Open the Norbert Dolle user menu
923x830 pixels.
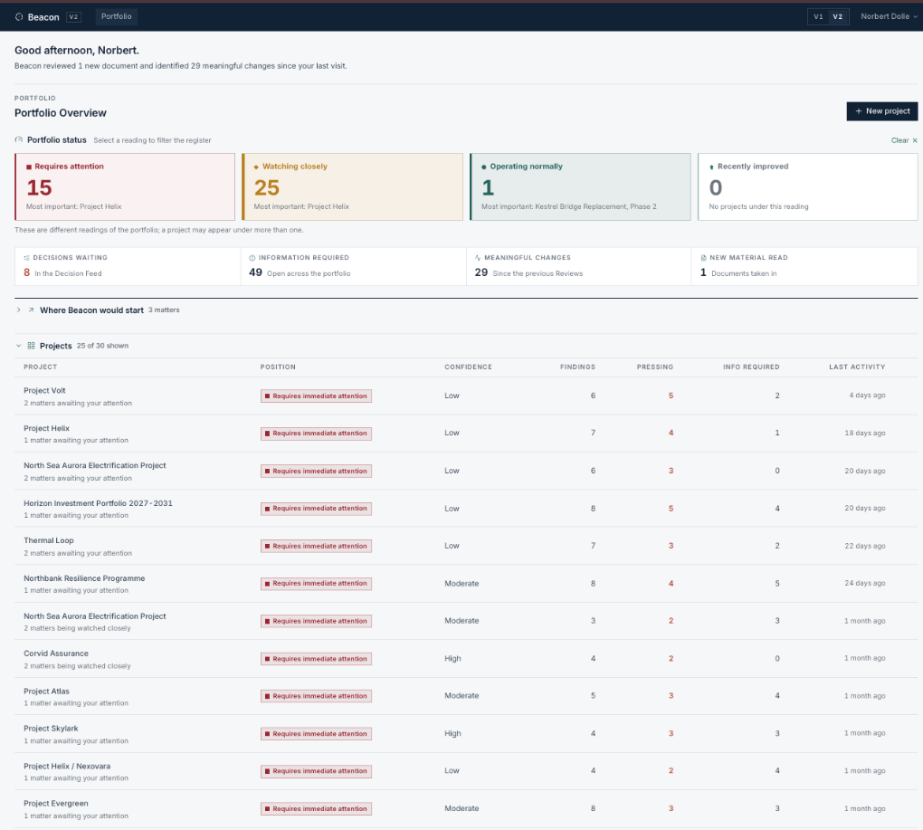889,16
